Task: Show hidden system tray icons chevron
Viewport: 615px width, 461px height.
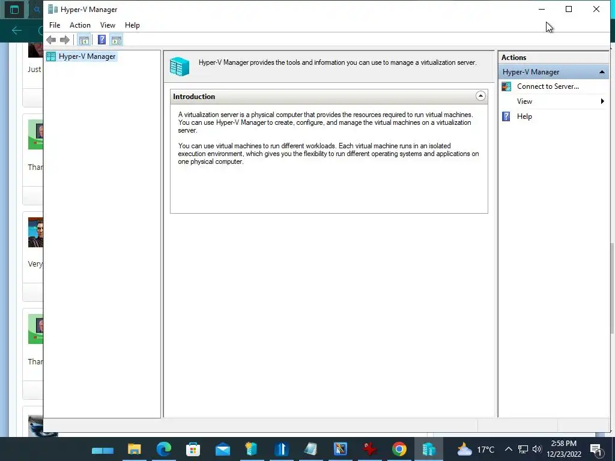Action: (508, 449)
